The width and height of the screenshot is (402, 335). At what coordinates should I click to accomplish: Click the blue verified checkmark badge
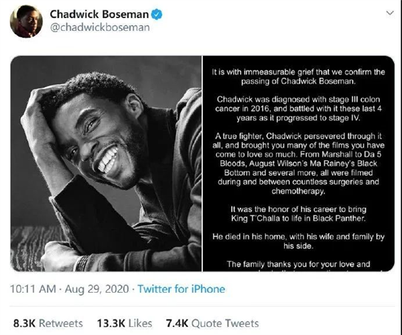click(x=156, y=14)
